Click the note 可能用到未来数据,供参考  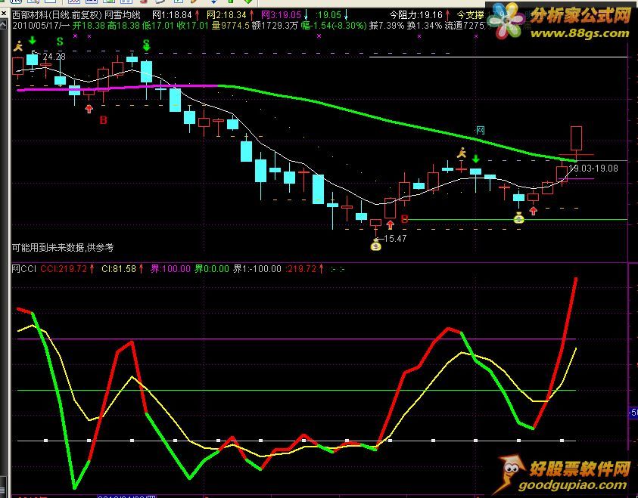63,247
